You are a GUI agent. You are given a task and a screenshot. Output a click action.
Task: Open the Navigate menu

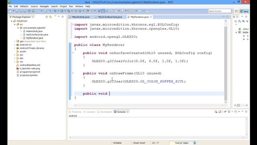(44, 6)
